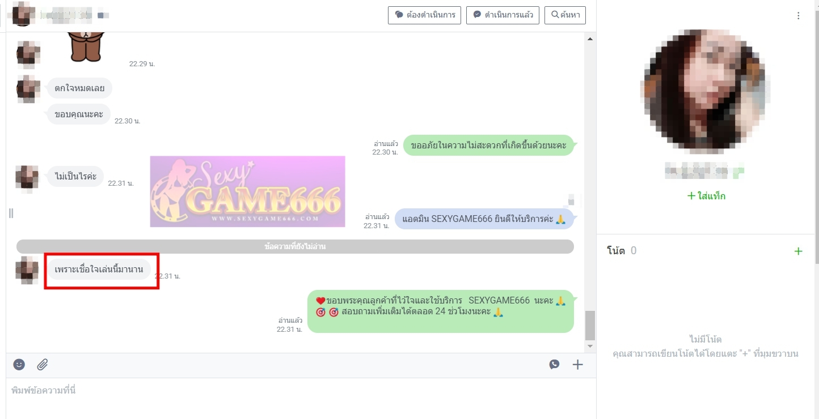Open the SexyGame666 banner image
The width and height of the screenshot is (819, 419).
tap(247, 191)
